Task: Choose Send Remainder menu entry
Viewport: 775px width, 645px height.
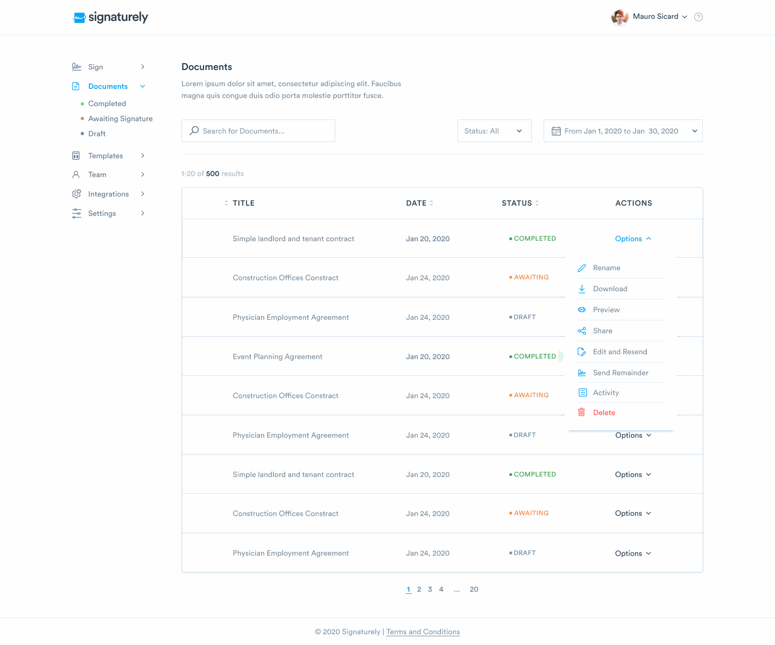Action: (621, 373)
